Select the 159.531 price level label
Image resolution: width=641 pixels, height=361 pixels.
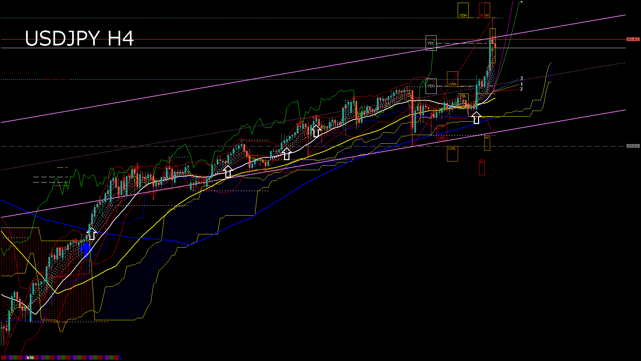tap(633, 146)
